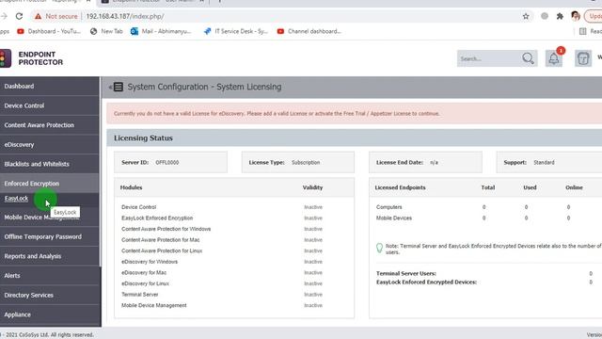This screenshot has height=339, width=602.
Task: Open the eDiscovery menu
Action: pyautogui.click(x=50, y=144)
